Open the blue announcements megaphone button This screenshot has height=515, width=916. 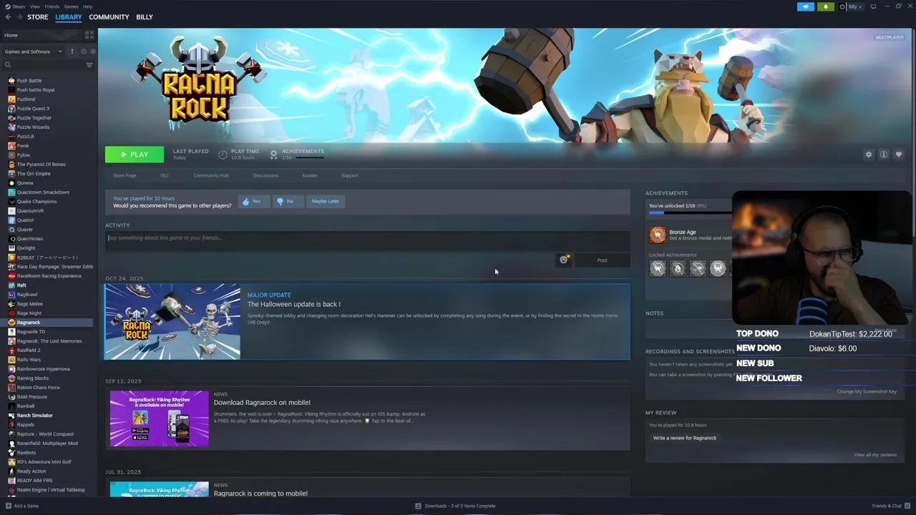coord(806,6)
